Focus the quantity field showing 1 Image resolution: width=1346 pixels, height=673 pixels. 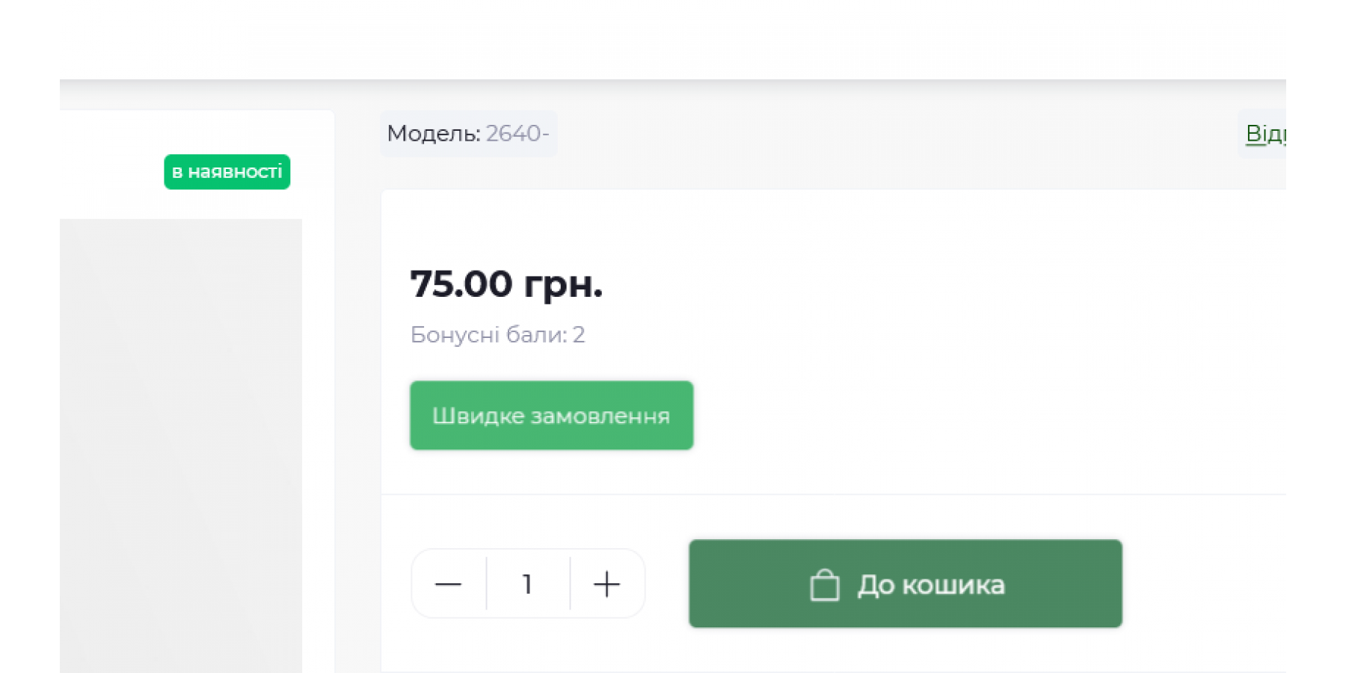tap(528, 584)
